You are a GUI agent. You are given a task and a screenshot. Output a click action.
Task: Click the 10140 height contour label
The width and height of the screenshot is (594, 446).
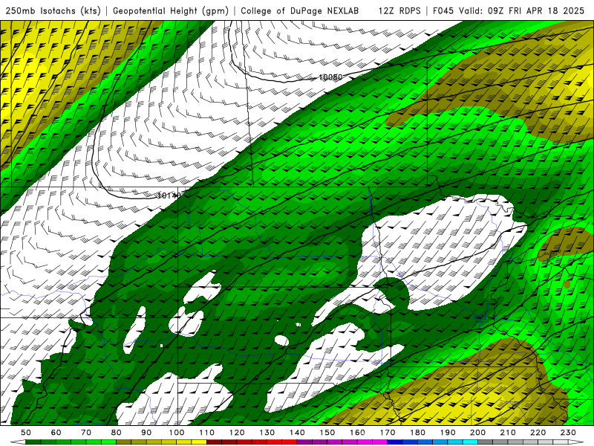click(169, 195)
